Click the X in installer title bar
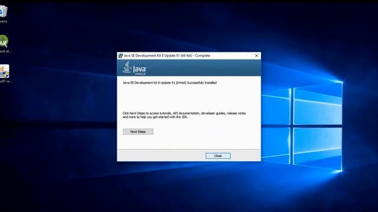This screenshot has height=212, width=378. click(x=256, y=55)
